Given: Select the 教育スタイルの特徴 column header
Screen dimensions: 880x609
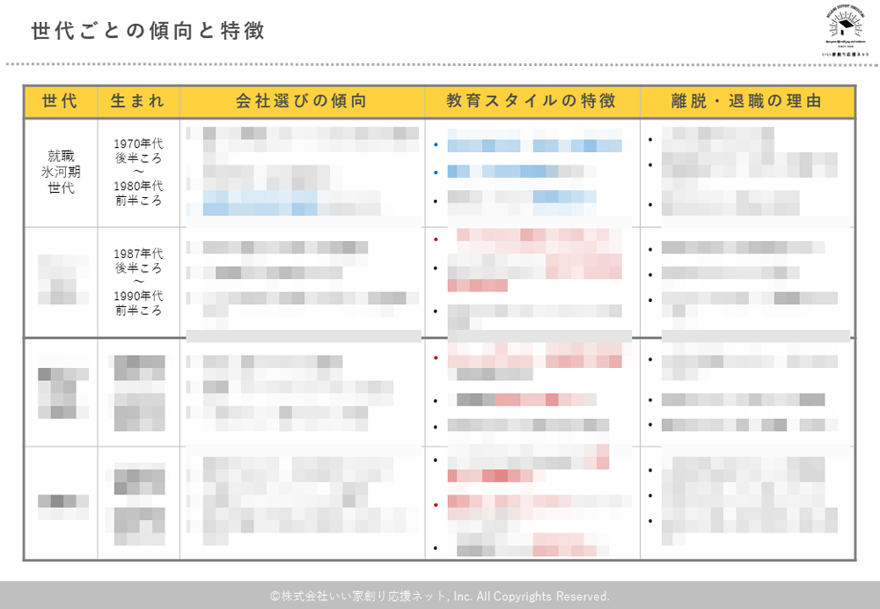Looking at the screenshot, I should pyautogui.click(x=531, y=101).
